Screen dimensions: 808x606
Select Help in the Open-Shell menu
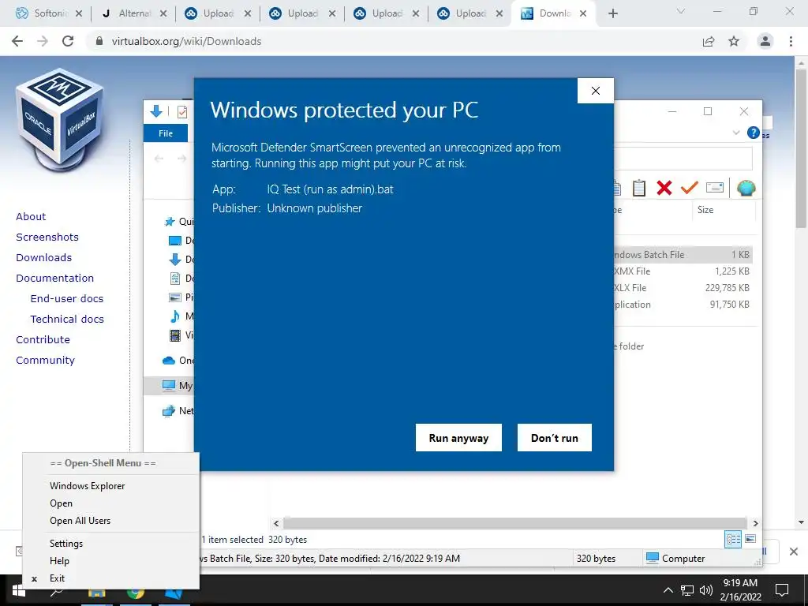coord(59,561)
